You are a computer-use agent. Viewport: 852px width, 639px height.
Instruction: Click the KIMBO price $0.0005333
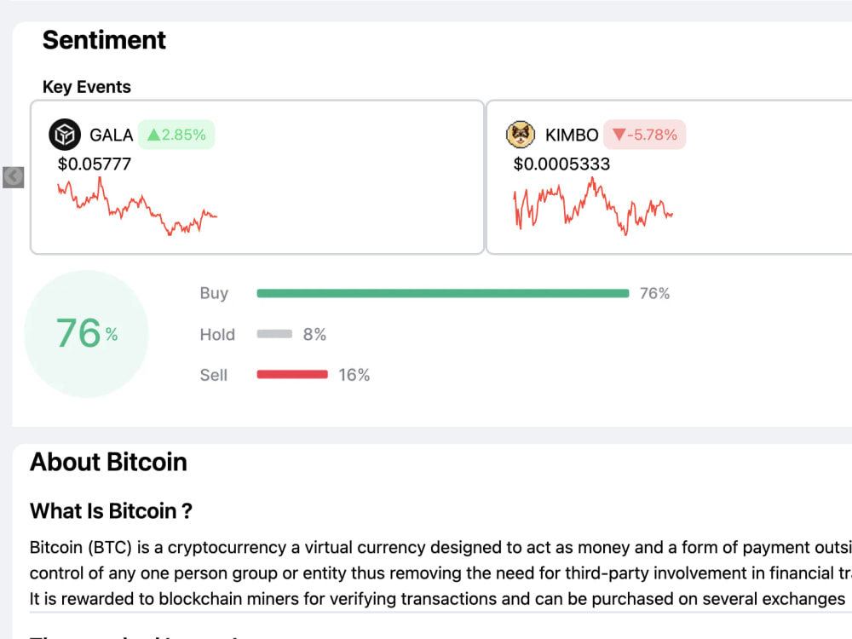tap(561, 164)
